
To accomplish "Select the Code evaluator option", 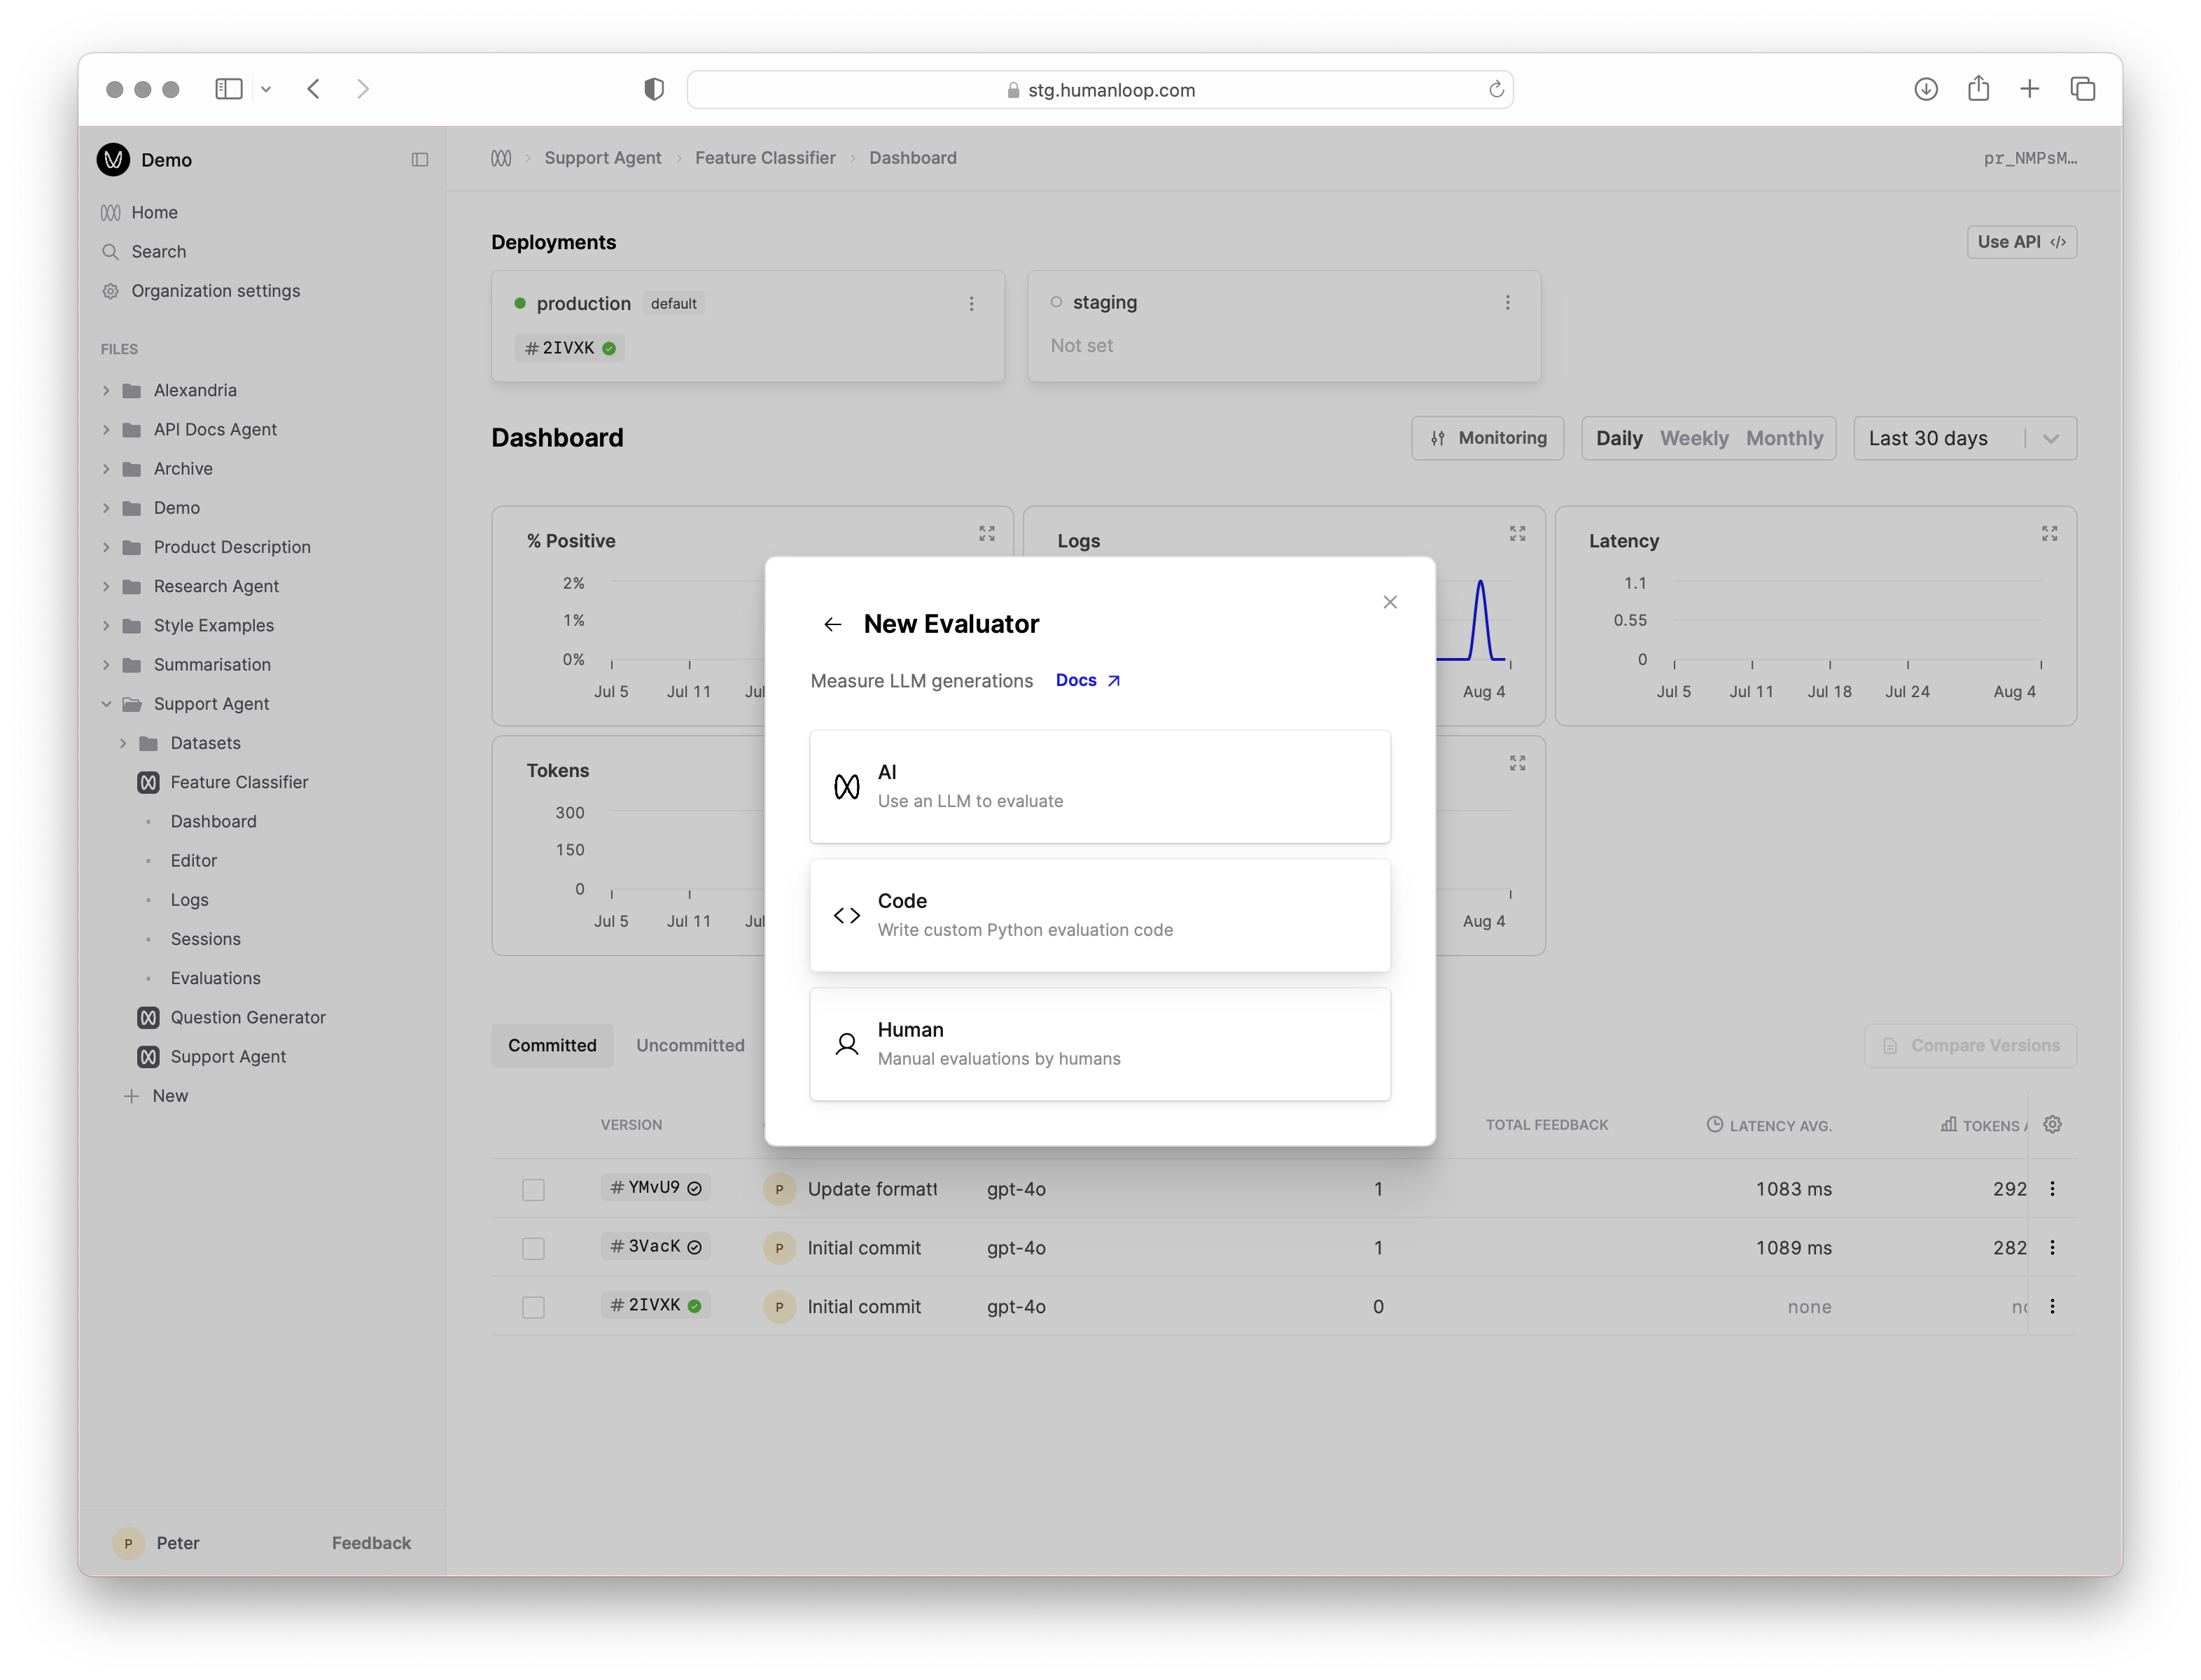I will [1099, 914].
